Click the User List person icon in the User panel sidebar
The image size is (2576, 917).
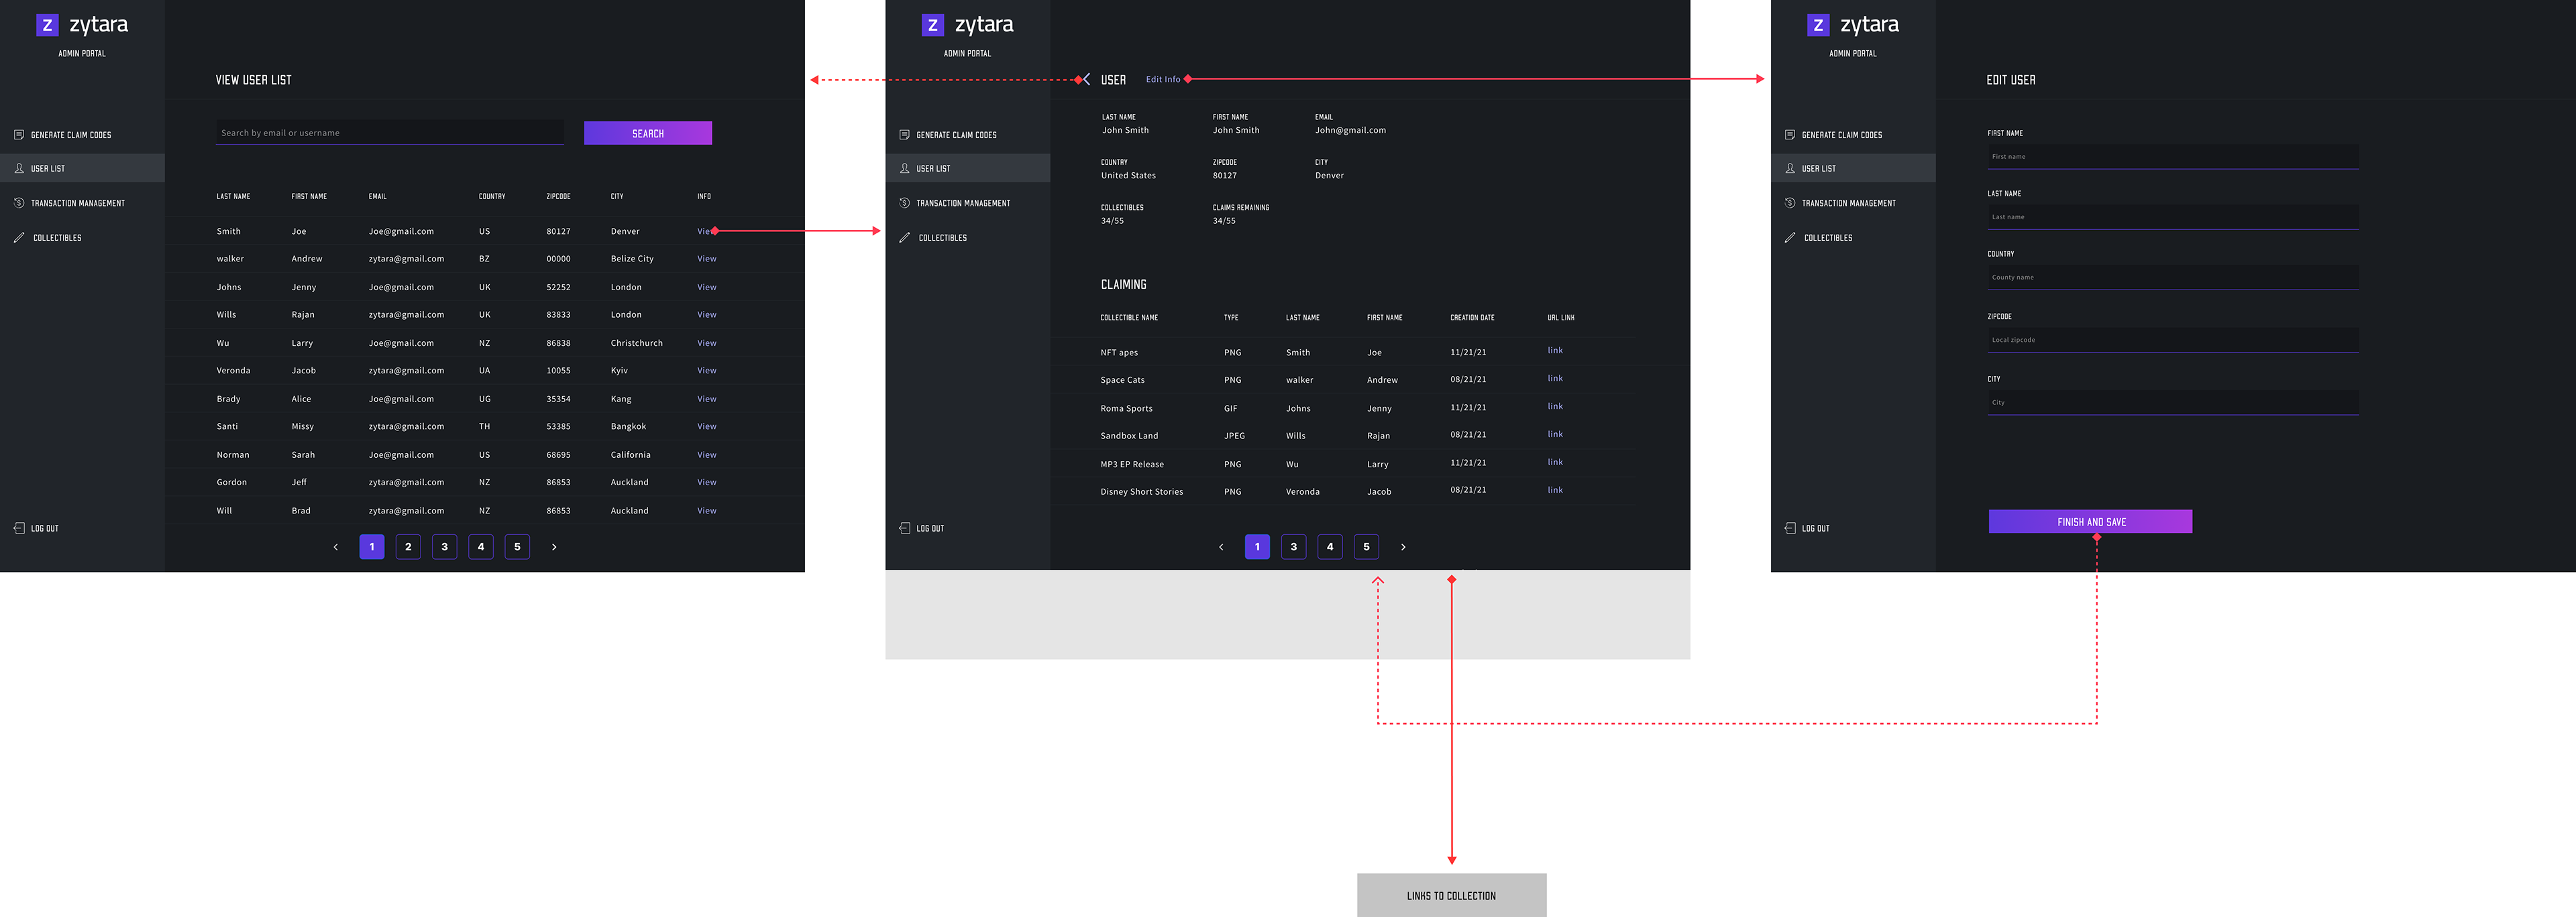click(x=904, y=169)
